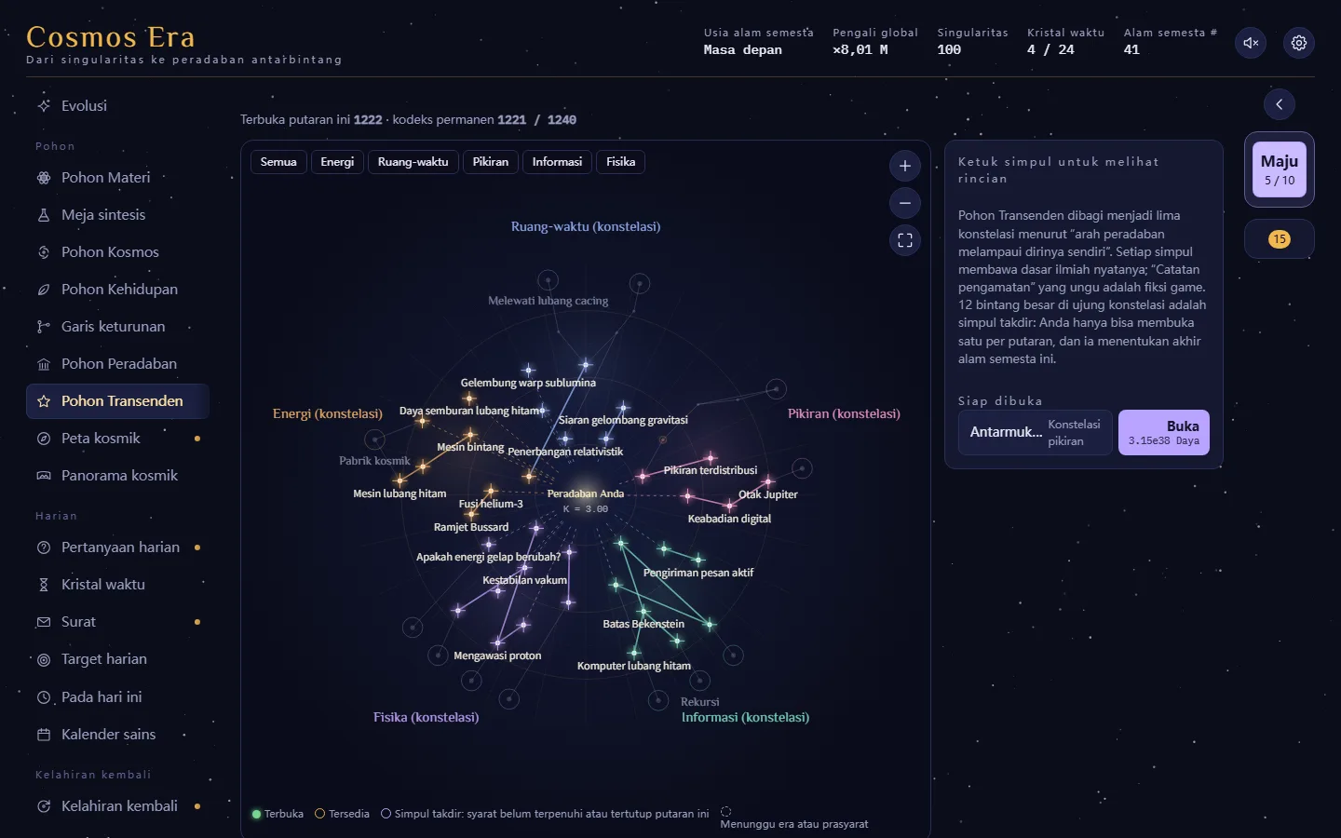
Task: Click the Buka unlock button
Action: click(1164, 433)
